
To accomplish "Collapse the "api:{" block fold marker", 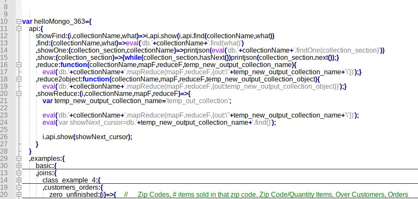I will tap(19, 29).
